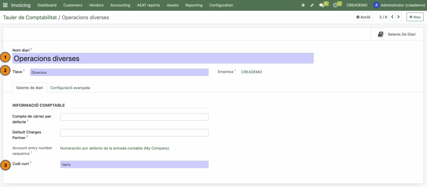The height and width of the screenshot is (187, 427).
Task: Click the debug bug icon
Action: click(303, 5)
